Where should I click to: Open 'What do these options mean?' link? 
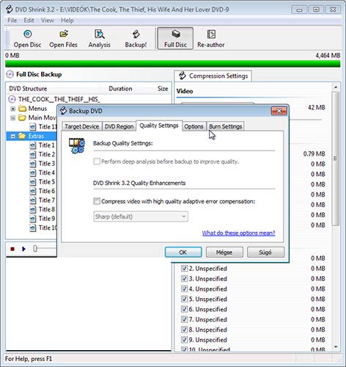pos(238,233)
